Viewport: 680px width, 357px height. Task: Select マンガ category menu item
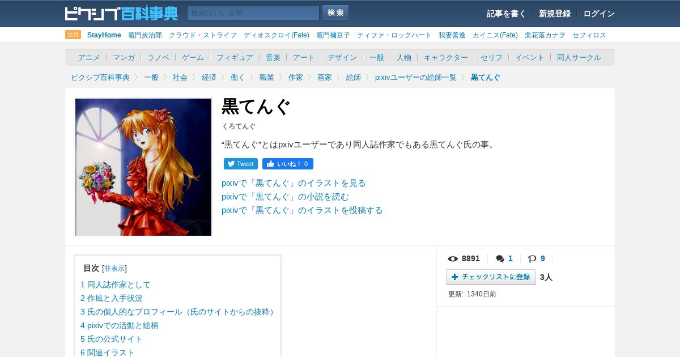click(124, 57)
